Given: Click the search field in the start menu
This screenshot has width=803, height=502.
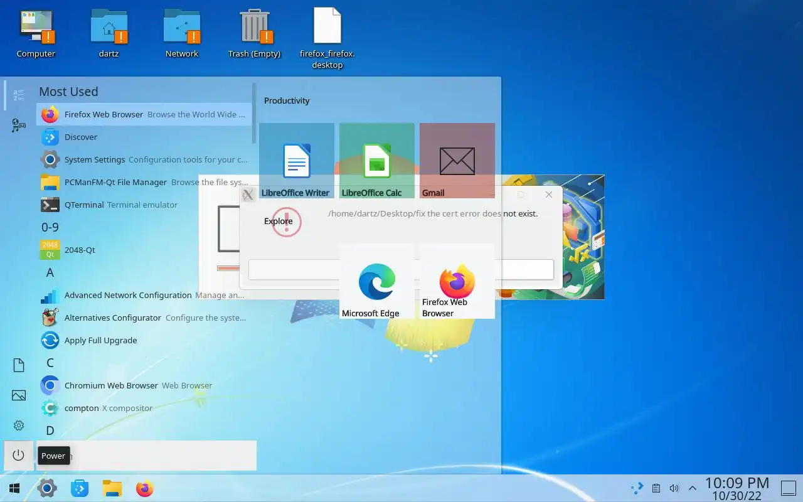Looking at the screenshot, I should [x=146, y=456].
